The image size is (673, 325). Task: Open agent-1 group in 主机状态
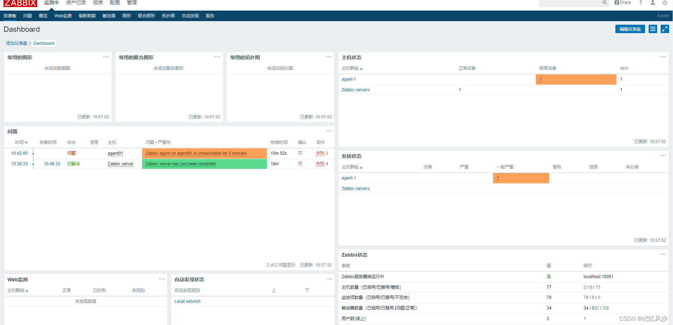tap(349, 79)
